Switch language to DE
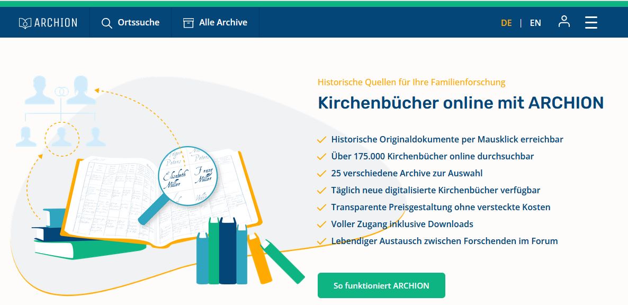 coord(506,23)
